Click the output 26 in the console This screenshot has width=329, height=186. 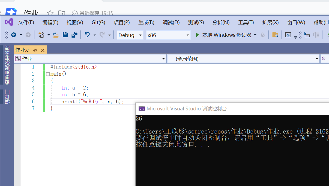139,119
